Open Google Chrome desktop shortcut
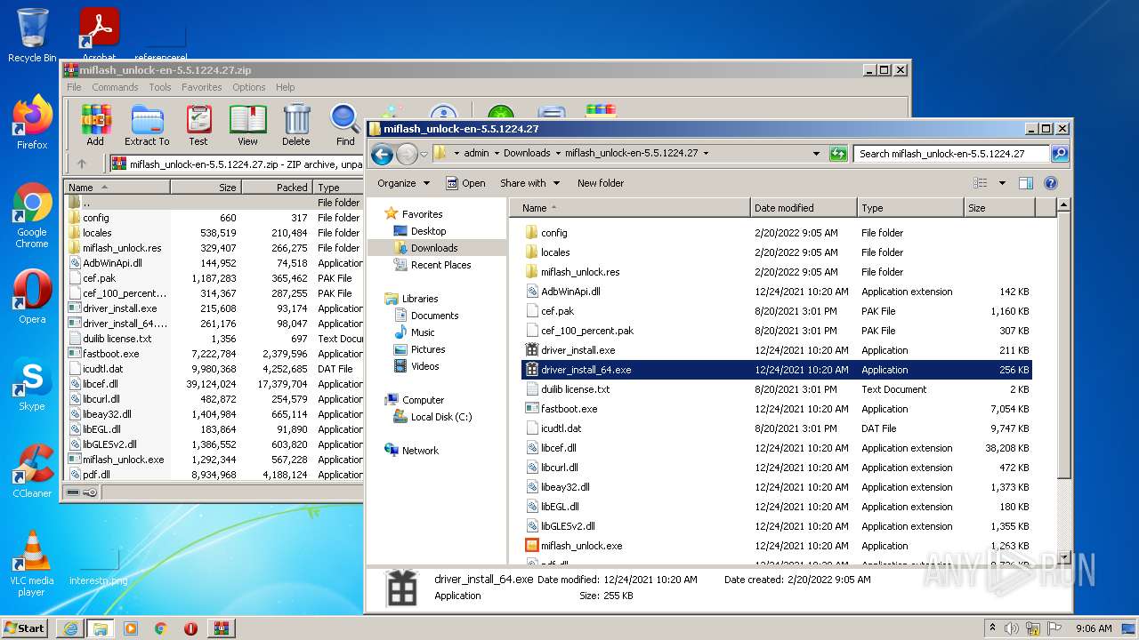Image resolution: width=1139 pixels, height=640 pixels. coord(32,216)
